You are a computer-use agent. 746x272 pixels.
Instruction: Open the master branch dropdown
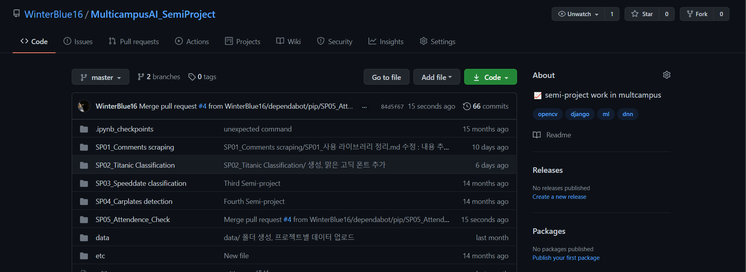click(x=100, y=77)
